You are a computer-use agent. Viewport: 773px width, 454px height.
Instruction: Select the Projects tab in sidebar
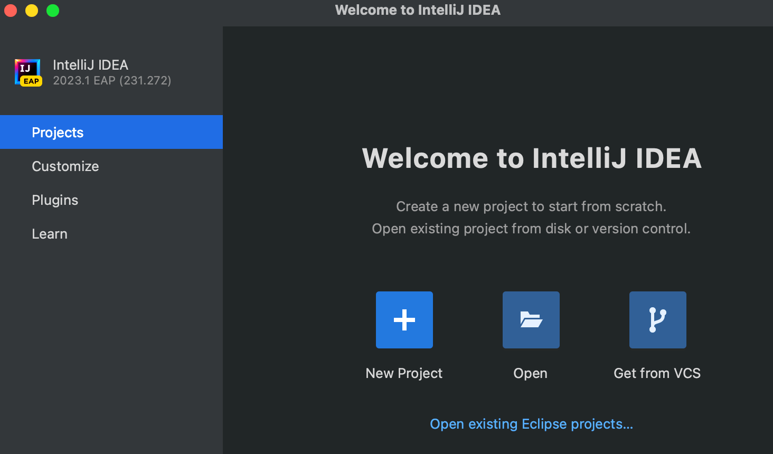click(58, 133)
